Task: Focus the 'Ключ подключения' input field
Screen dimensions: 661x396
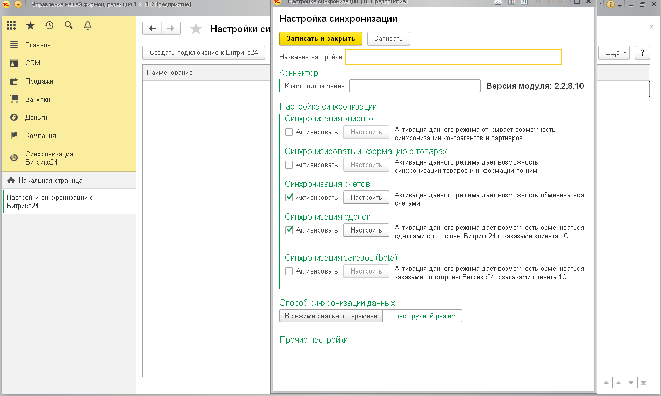Action: 415,86
